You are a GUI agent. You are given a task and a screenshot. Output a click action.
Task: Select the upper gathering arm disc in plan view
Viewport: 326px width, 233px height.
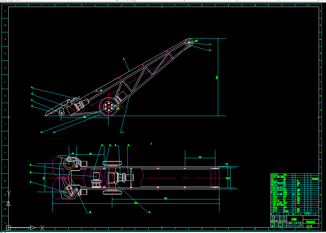69,163
